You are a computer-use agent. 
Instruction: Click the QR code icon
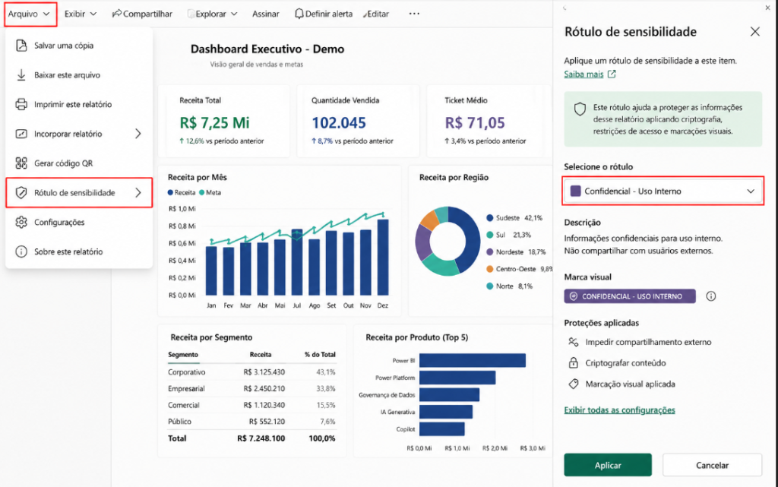tap(21, 163)
